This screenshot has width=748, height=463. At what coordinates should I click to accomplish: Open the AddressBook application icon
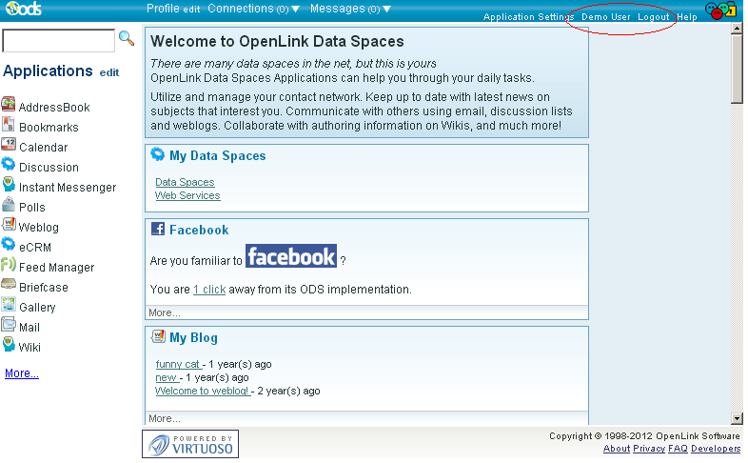pyautogui.click(x=9, y=106)
